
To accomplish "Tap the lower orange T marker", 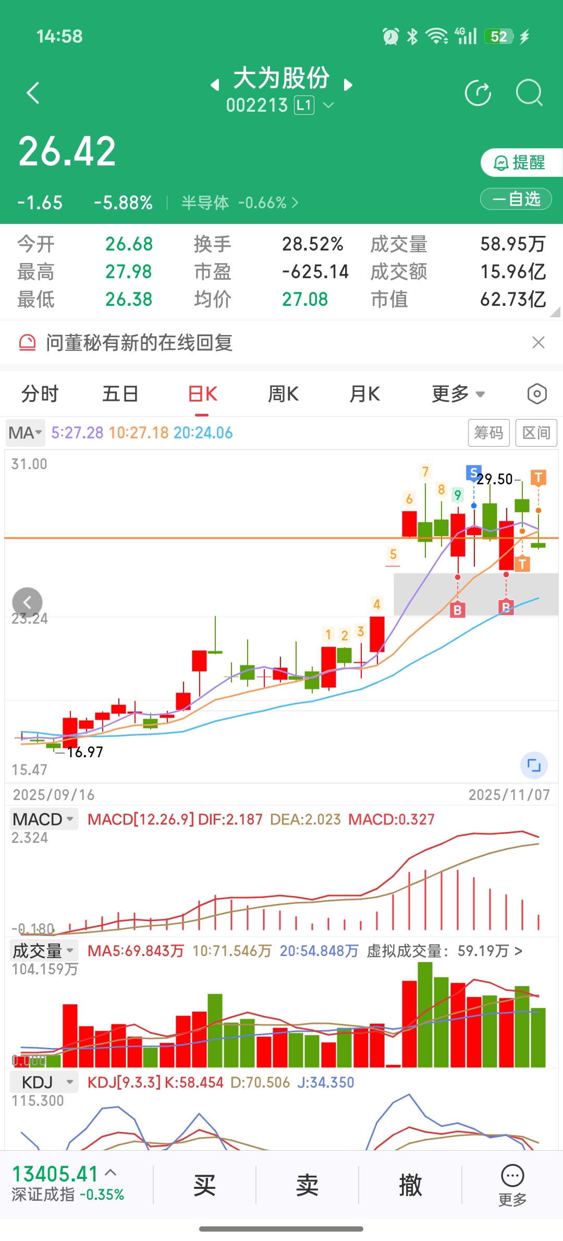I will (x=522, y=564).
